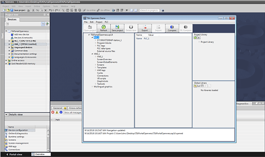Open the Options menu in the Siemens window
Screen dimensions: 265x157
click(x=46, y=6)
